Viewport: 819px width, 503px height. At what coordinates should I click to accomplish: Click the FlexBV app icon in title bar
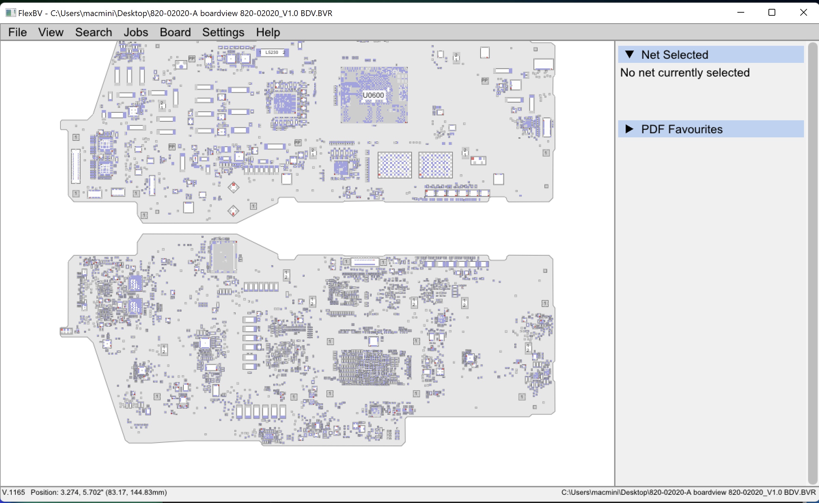coord(10,13)
